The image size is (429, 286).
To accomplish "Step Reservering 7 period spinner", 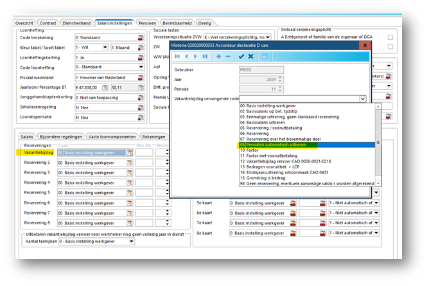I will point(167,213).
